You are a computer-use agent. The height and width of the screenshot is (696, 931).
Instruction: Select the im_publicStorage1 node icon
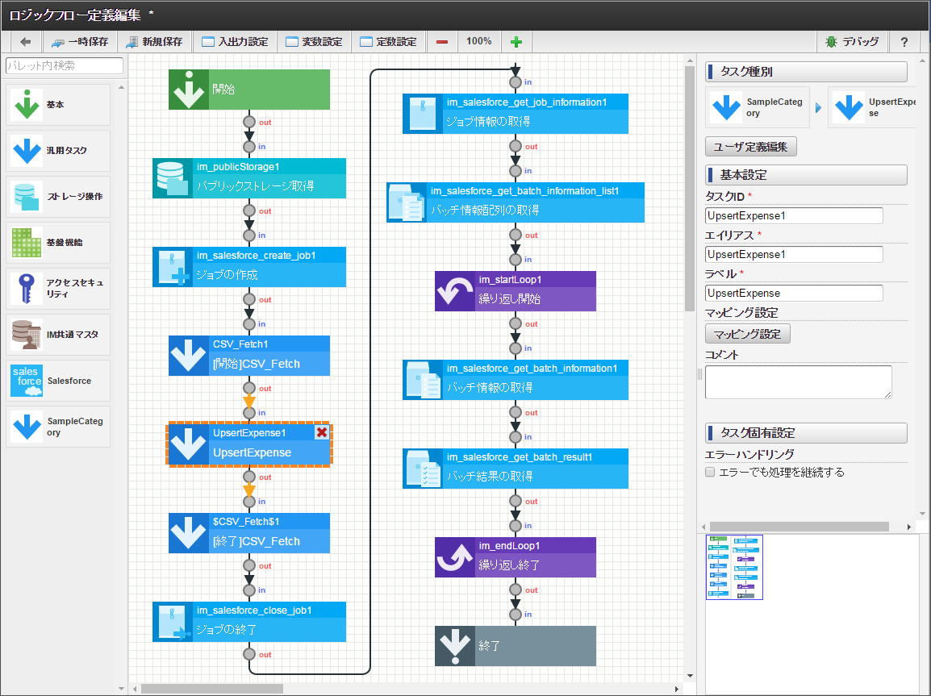(x=173, y=178)
